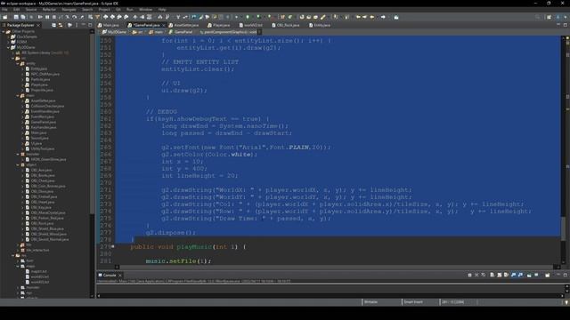Collapse the Other Projects tree node
The image size is (570, 320).
coord(4,32)
